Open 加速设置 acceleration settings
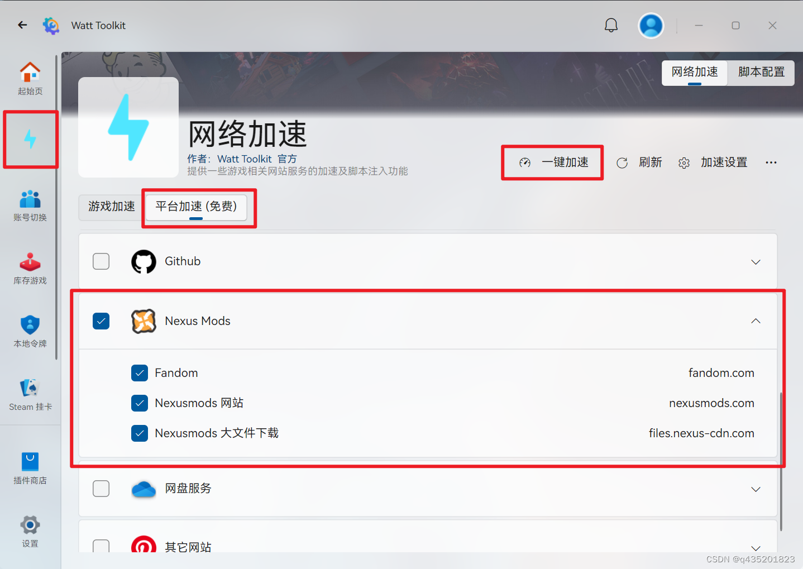Image resolution: width=803 pixels, height=569 pixels. 713,162
